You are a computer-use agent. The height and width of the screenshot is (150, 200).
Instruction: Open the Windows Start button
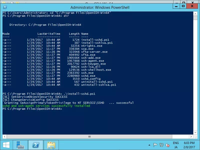click(x=6, y=145)
